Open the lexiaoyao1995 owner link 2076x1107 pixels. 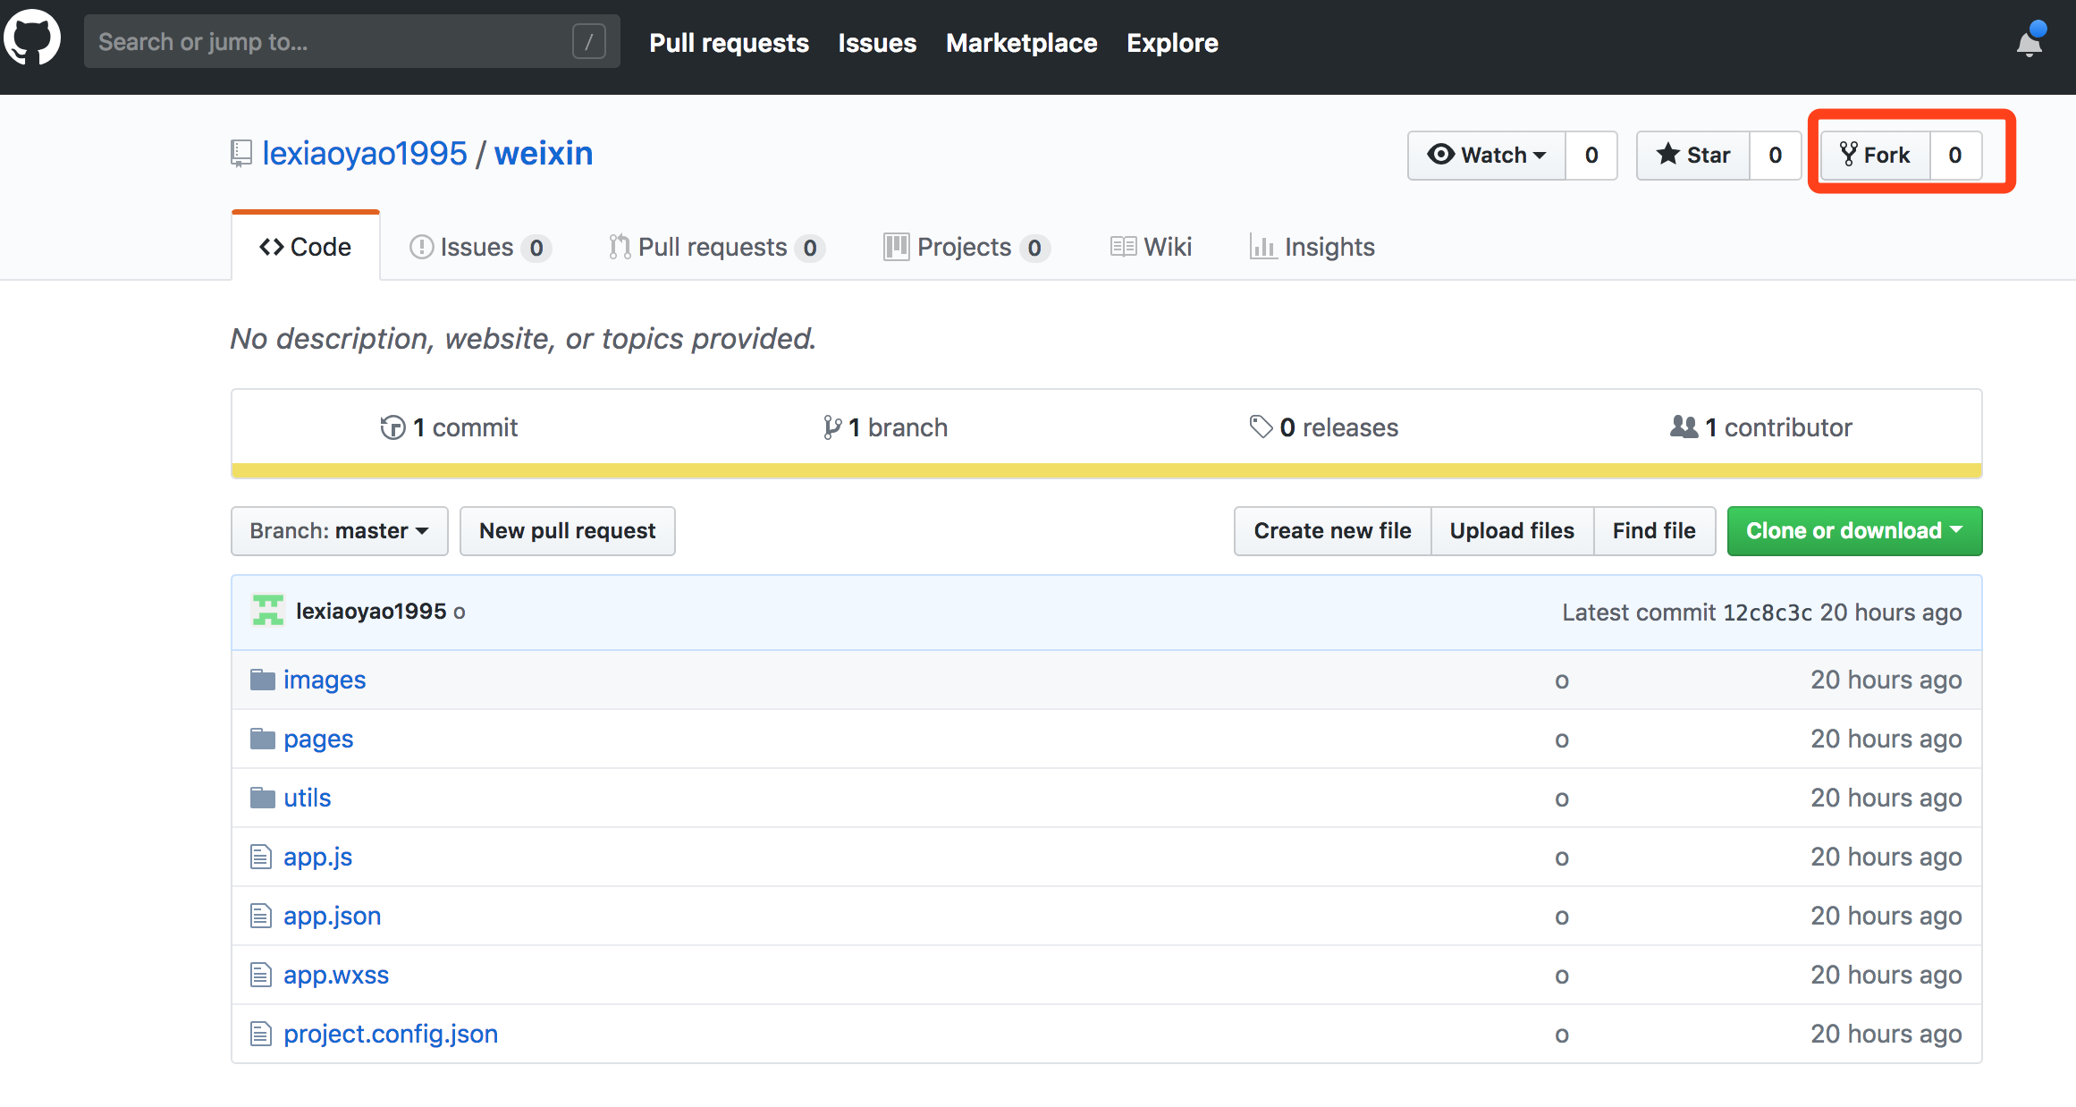(365, 153)
